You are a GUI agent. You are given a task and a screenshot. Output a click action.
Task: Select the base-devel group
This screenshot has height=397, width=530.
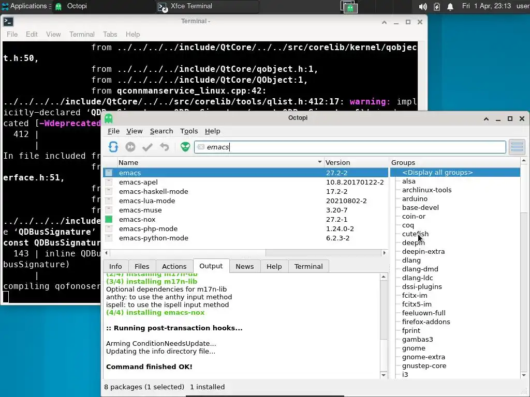tap(420, 208)
